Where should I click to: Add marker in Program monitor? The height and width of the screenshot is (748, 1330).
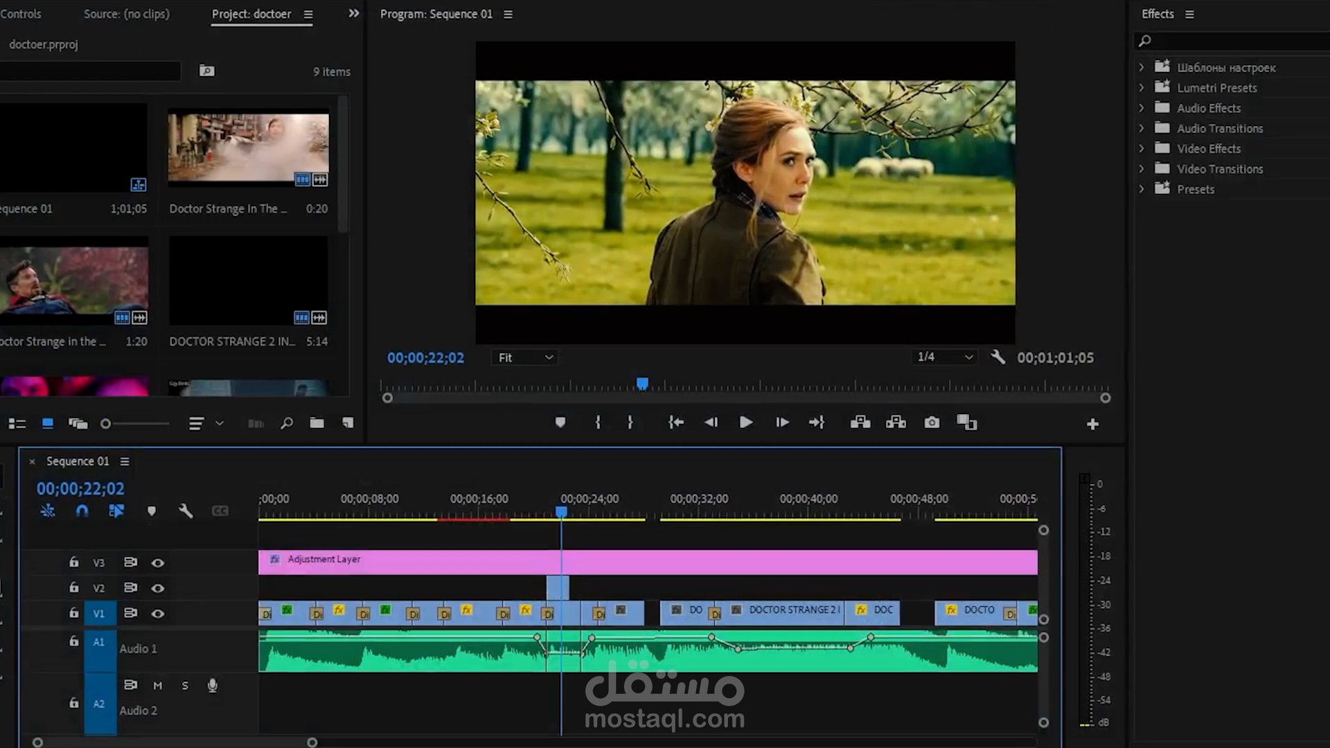[x=560, y=422]
